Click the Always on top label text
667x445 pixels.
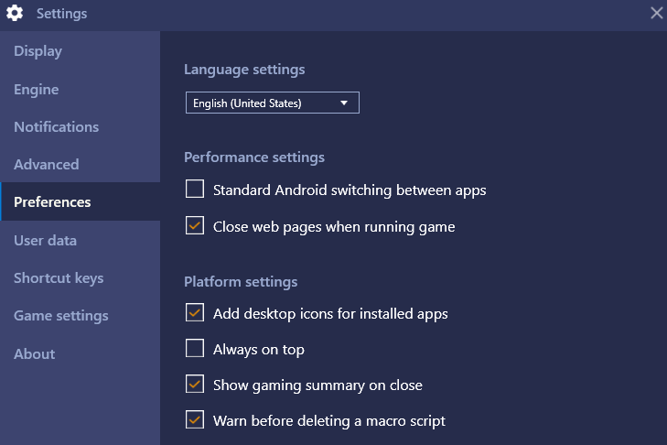(x=259, y=350)
